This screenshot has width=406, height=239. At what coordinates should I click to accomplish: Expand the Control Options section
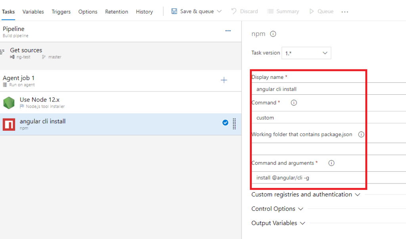click(x=277, y=209)
